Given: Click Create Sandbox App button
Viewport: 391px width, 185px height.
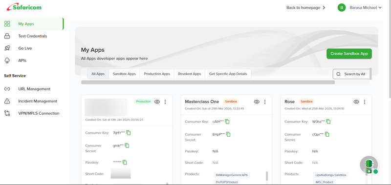Looking at the screenshot, I should 349,54.
